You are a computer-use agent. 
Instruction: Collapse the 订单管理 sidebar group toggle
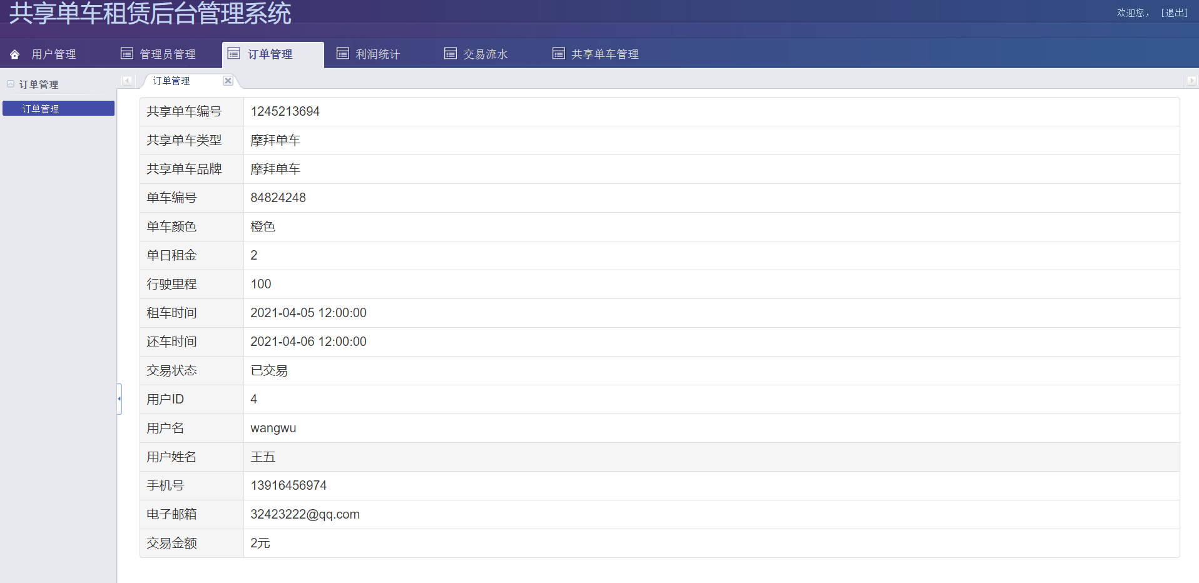point(11,84)
